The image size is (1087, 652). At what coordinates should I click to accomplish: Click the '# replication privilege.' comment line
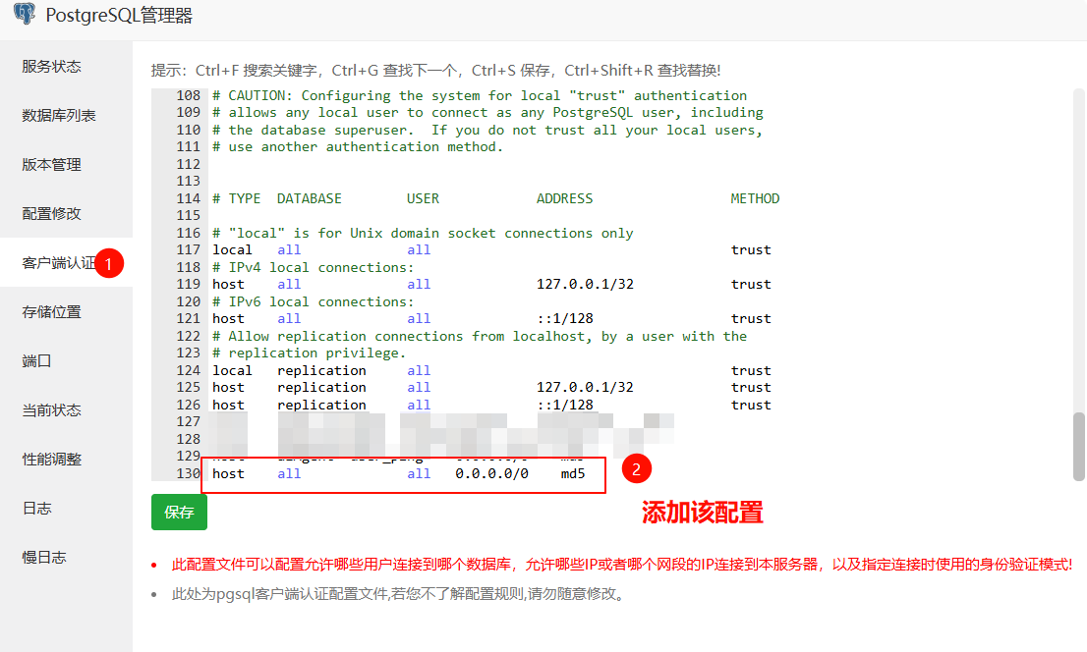coord(310,353)
